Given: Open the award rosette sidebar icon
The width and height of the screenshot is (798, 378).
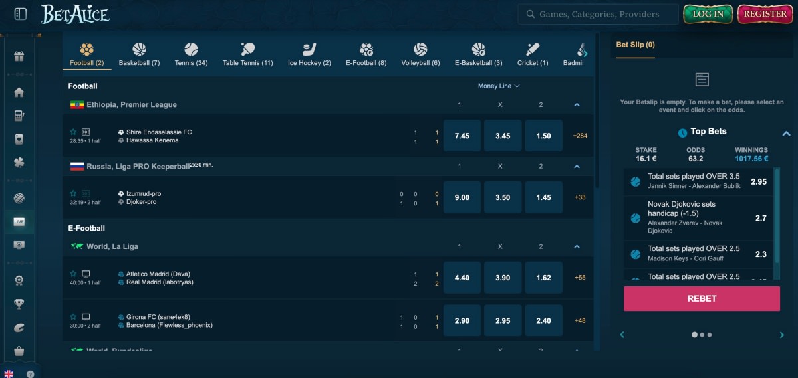Looking at the screenshot, I should point(19,280).
